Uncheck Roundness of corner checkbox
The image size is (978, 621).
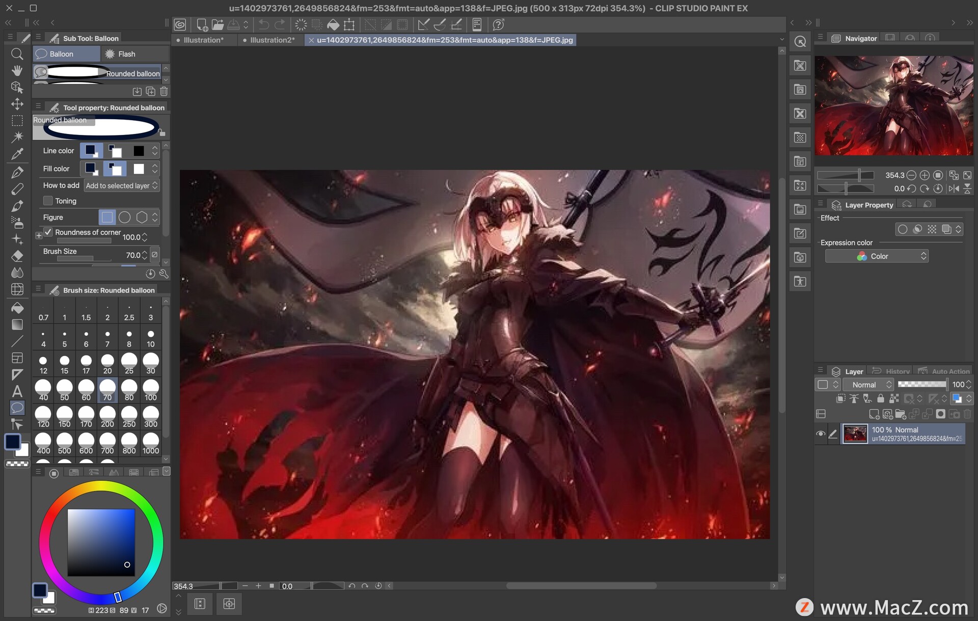(48, 232)
